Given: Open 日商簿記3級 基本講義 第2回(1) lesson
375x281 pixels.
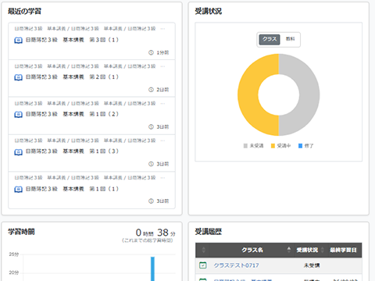Looking at the screenshot, I should point(72,77).
